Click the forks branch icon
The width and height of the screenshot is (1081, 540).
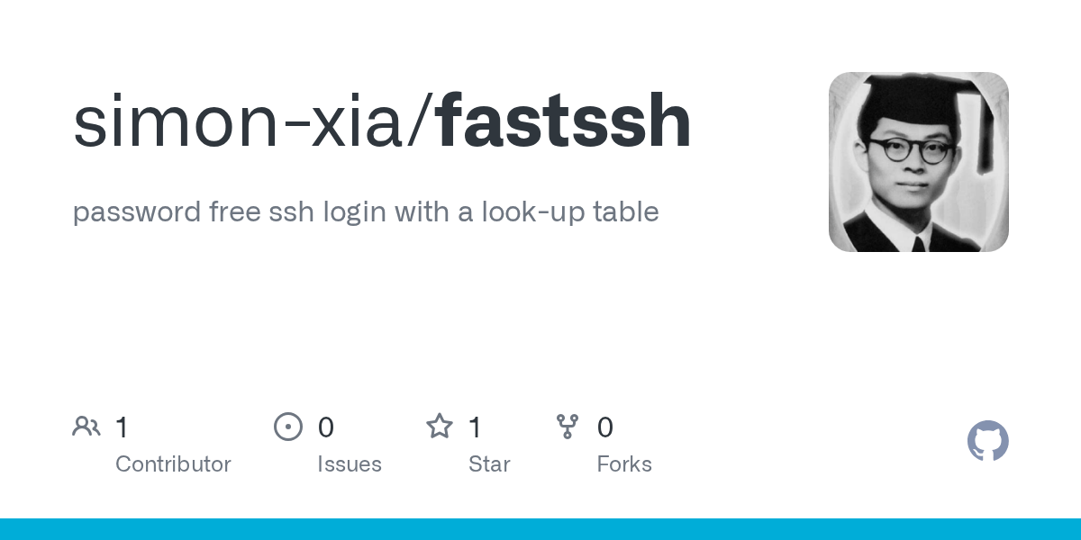coord(568,427)
